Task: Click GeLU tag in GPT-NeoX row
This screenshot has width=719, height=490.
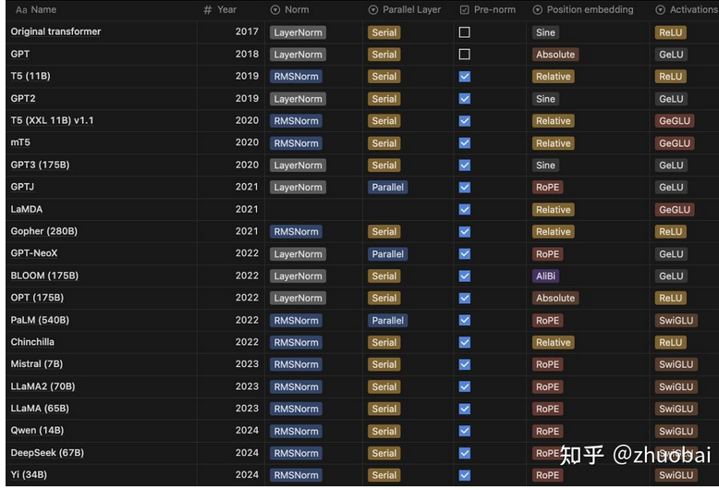Action: [671, 253]
